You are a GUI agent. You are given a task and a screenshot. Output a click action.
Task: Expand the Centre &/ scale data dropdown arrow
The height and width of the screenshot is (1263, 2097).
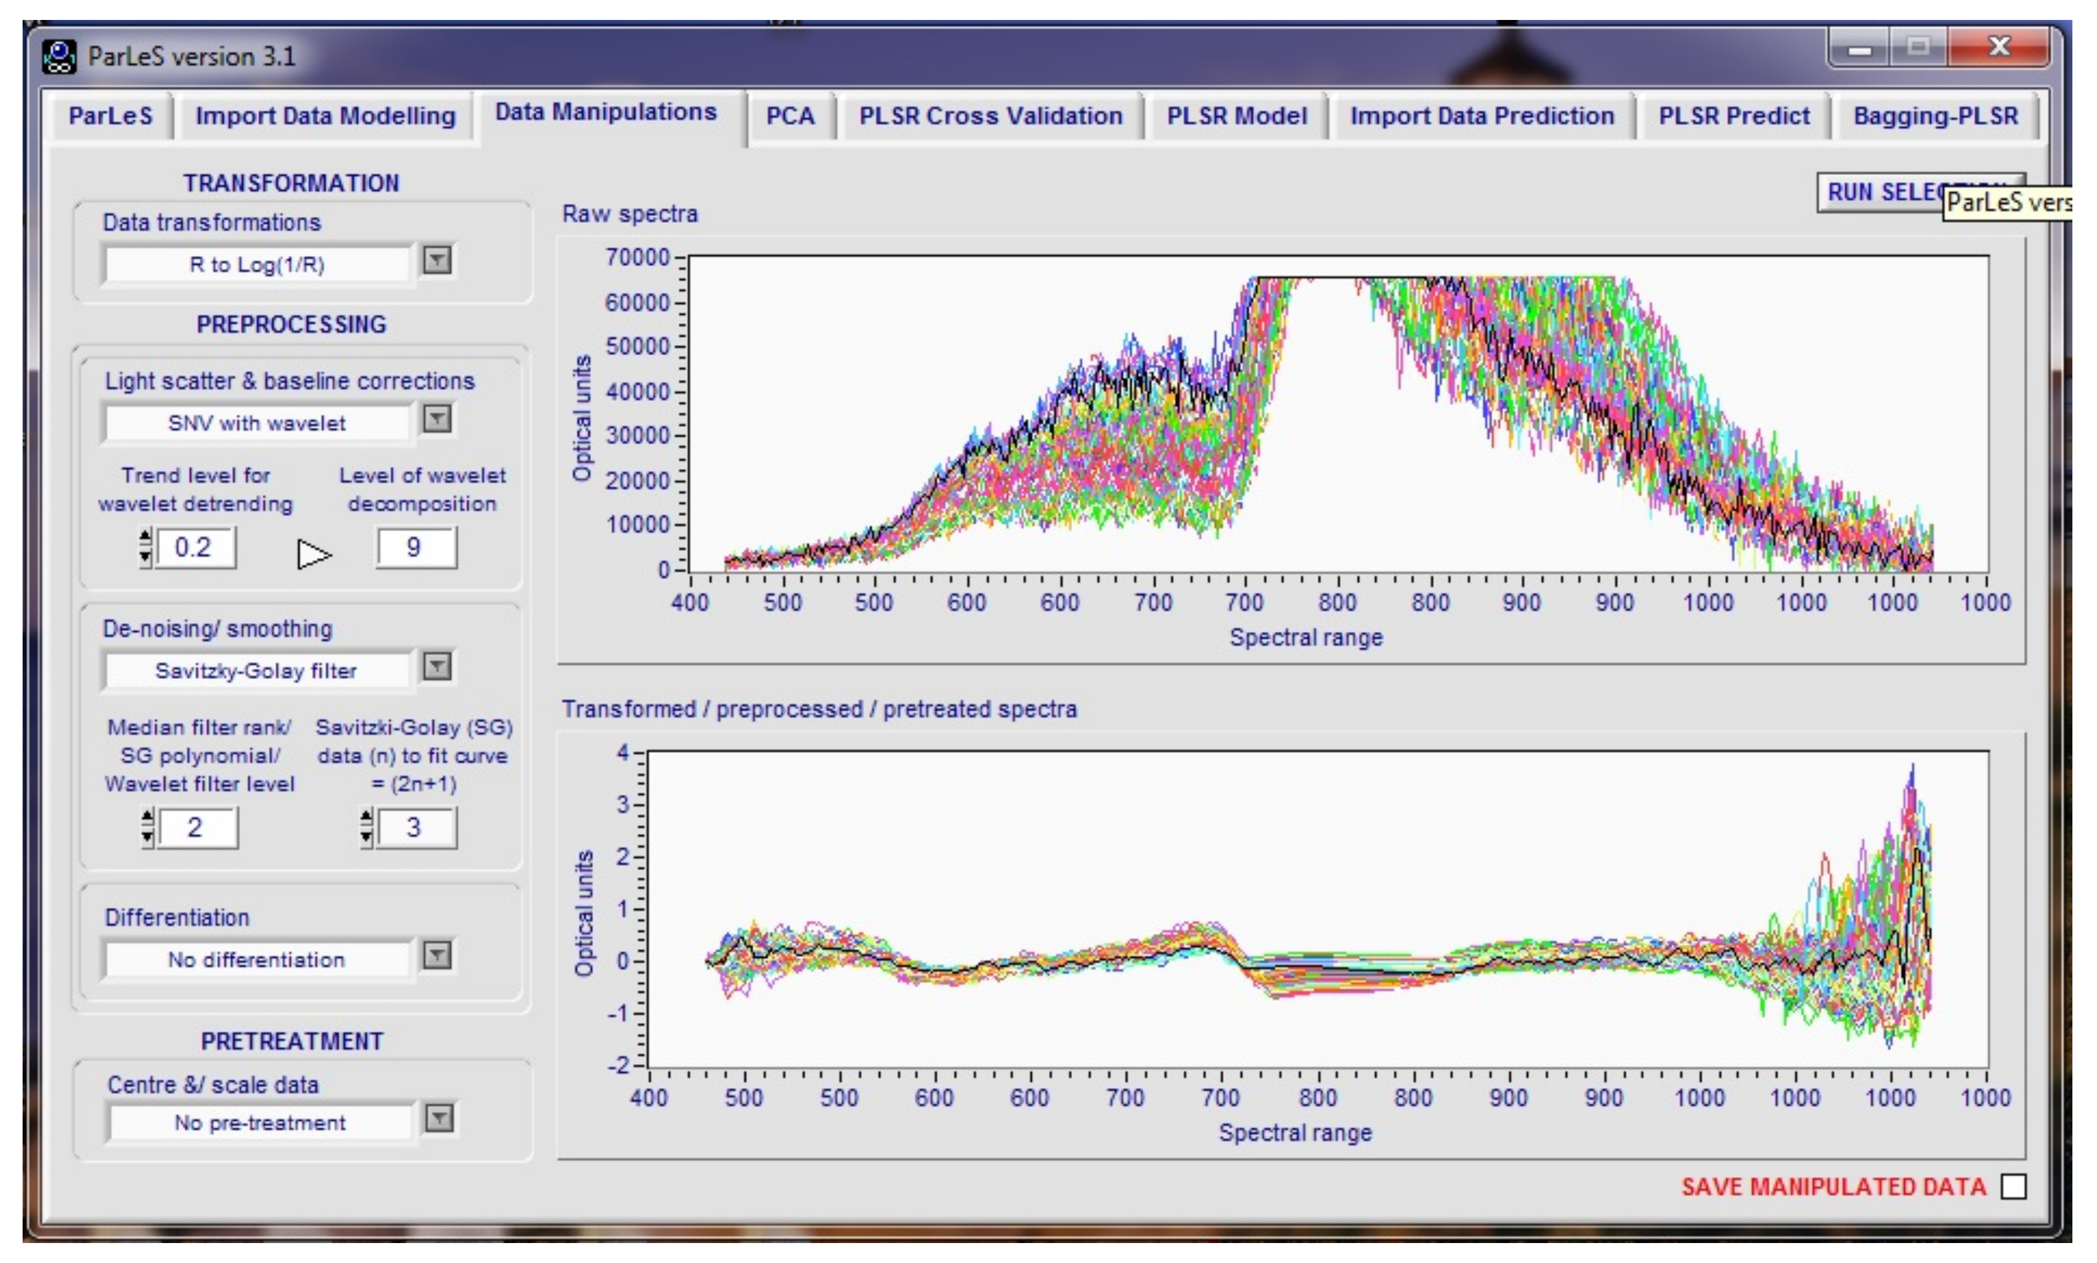click(x=438, y=1117)
